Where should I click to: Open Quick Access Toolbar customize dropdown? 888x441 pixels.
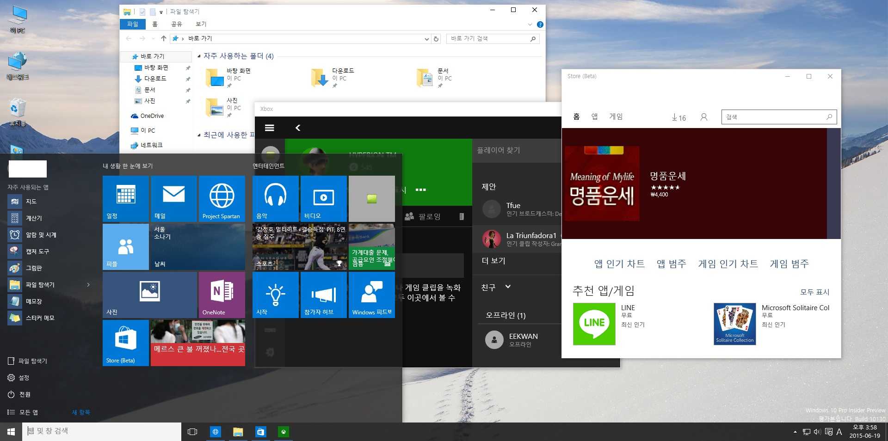pyautogui.click(x=161, y=12)
